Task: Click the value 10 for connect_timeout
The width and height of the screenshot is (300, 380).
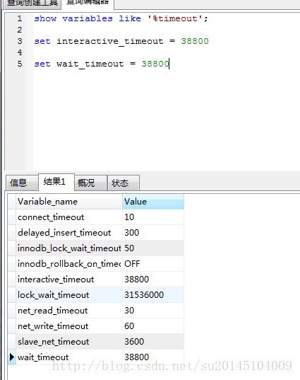Action: coord(153,217)
